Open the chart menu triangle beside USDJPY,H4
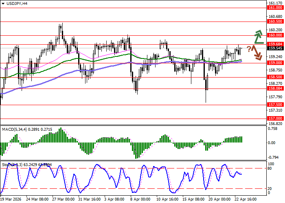 click(x=3, y=3)
